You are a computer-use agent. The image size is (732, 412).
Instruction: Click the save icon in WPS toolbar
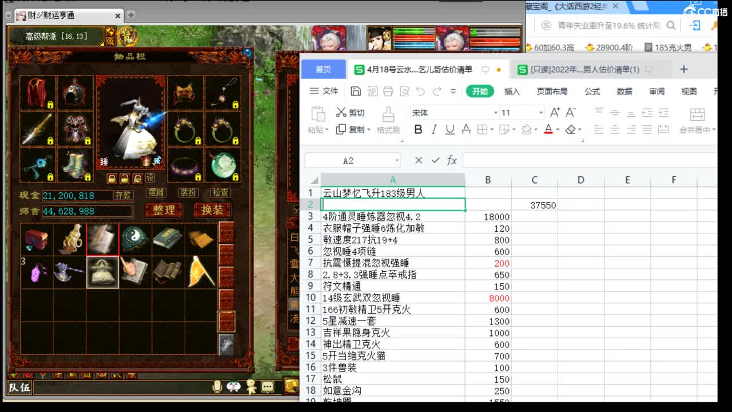click(x=356, y=91)
